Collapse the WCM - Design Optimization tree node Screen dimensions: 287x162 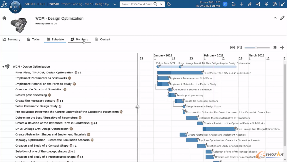[x=3, y=67]
